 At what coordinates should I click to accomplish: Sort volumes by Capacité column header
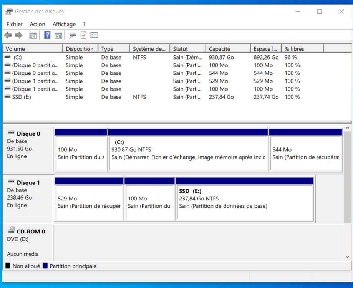click(x=219, y=49)
